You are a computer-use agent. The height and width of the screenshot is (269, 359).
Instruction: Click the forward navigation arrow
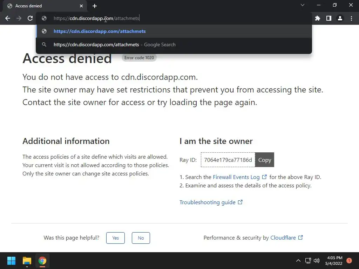(19, 18)
